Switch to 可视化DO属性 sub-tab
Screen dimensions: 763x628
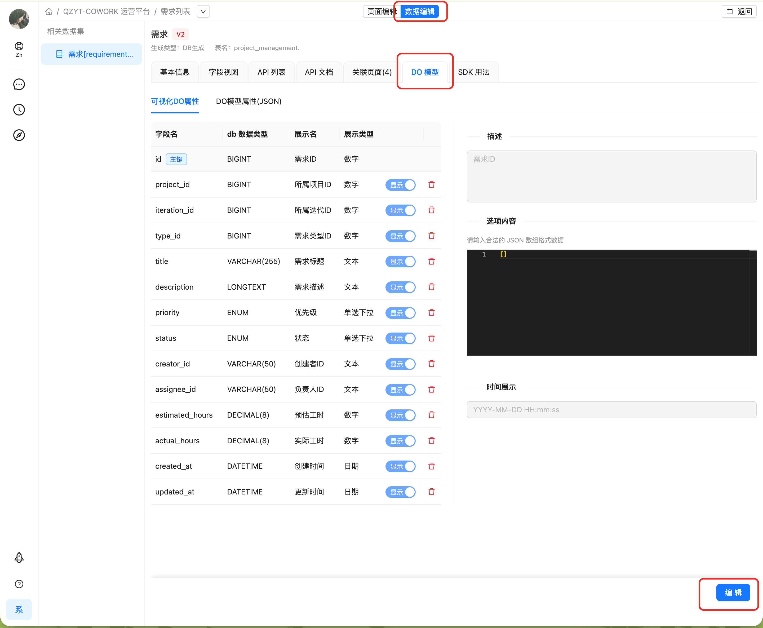tap(175, 101)
